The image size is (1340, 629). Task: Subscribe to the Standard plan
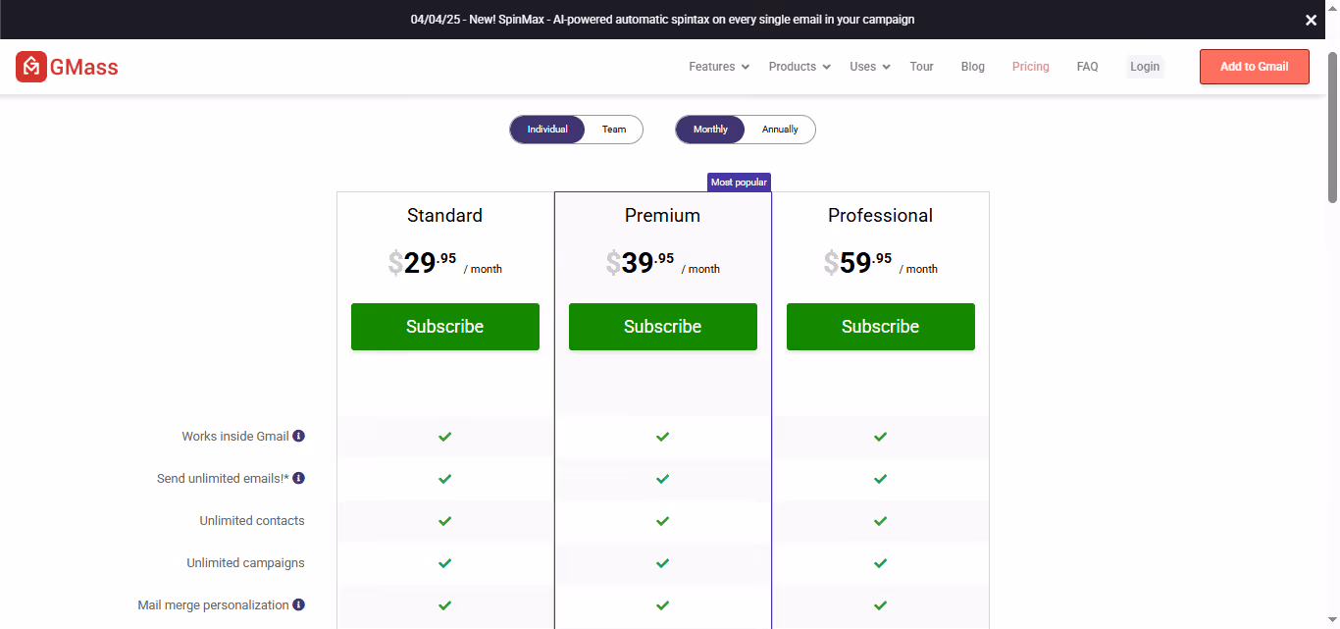pos(445,327)
